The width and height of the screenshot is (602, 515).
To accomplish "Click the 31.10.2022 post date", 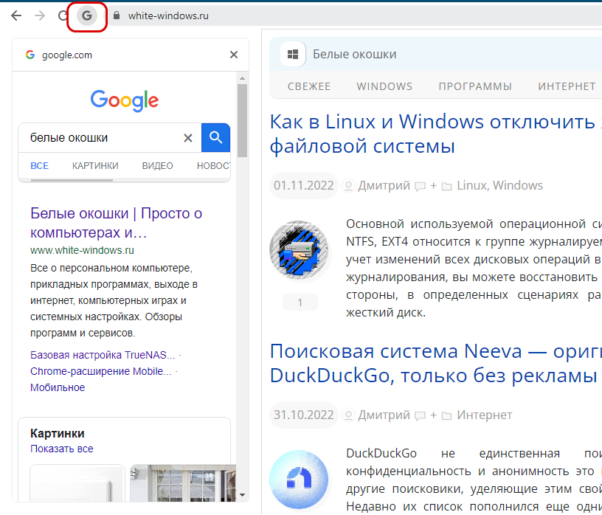I will pos(304,415).
